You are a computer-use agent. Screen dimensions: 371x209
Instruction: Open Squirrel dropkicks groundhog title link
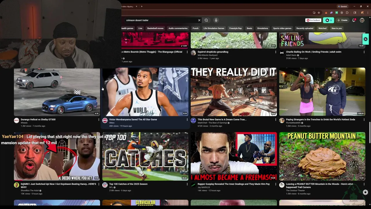pos(213,52)
